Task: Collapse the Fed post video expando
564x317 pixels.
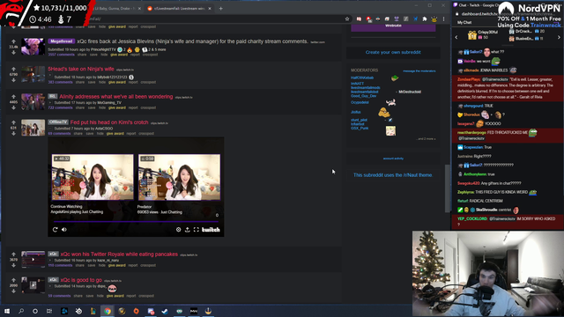Action: click(x=50, y=129)
